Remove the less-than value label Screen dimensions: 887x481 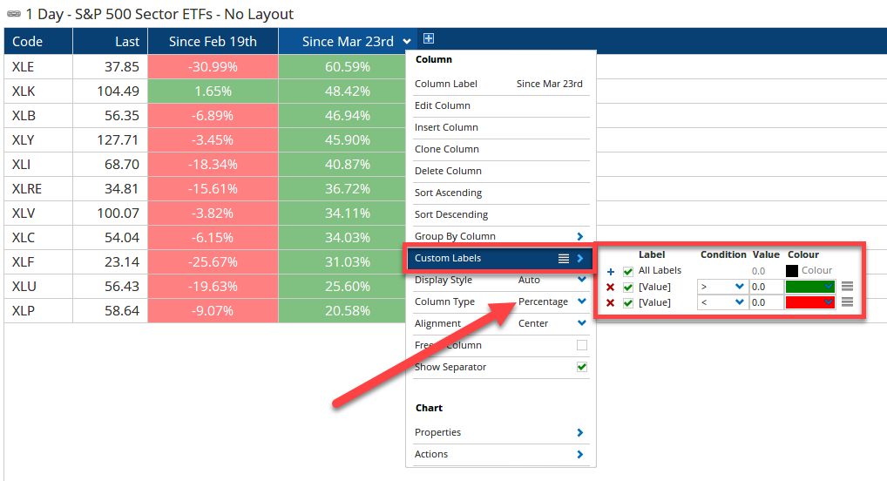[x=611, y=302]
